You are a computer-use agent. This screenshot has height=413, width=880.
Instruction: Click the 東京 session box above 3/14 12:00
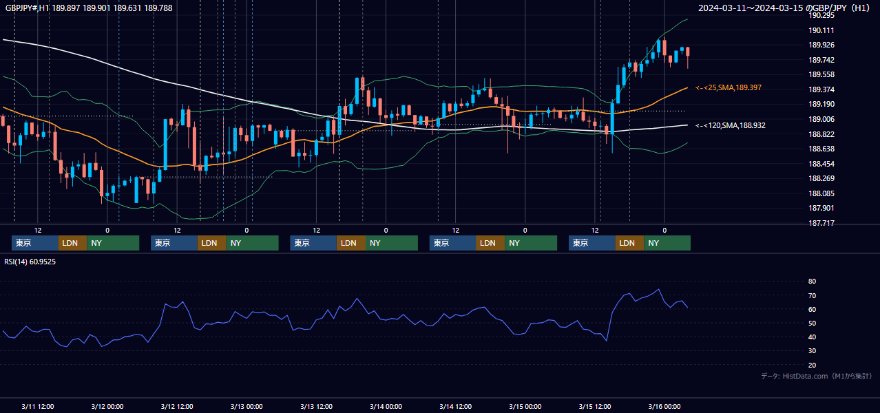[x=452, y=243]
